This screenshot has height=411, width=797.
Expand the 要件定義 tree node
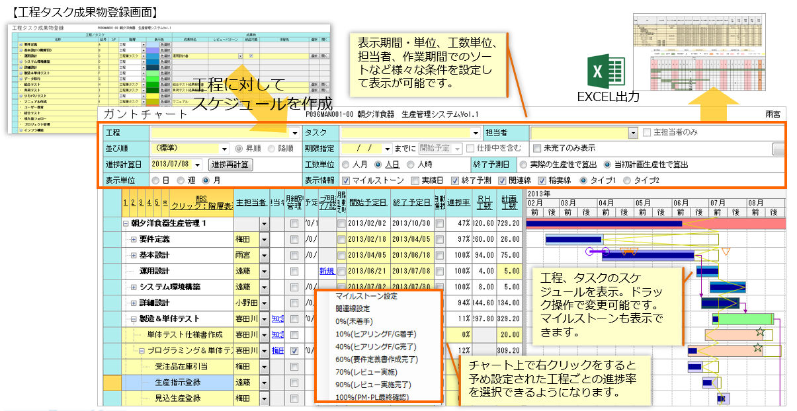[x=133, y=239]
